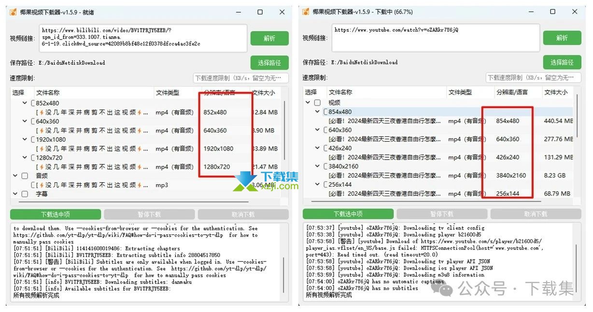Screen dimensions: 593x312
Task: Check the 视频 group checkbox in the YouTube window
Action: [317, 103]
